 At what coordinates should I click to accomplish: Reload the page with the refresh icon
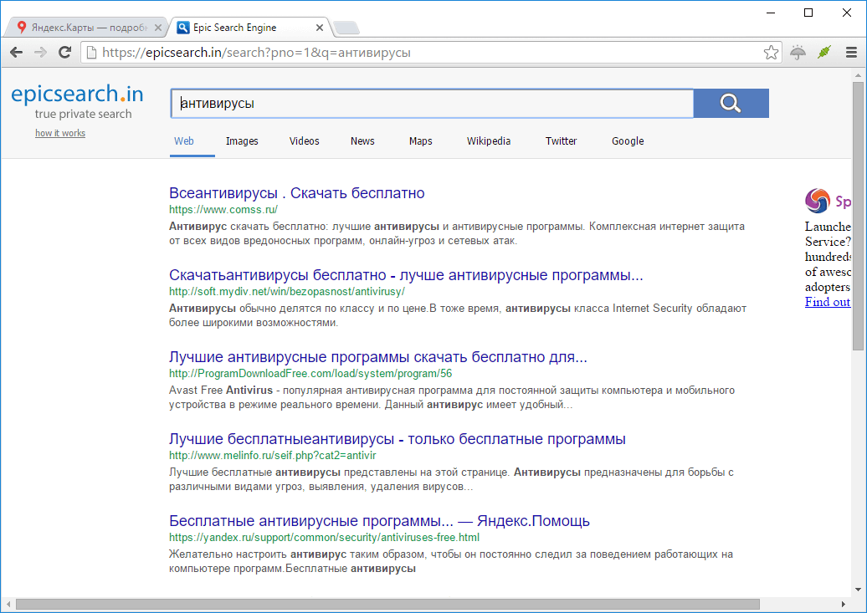point(65,52)
